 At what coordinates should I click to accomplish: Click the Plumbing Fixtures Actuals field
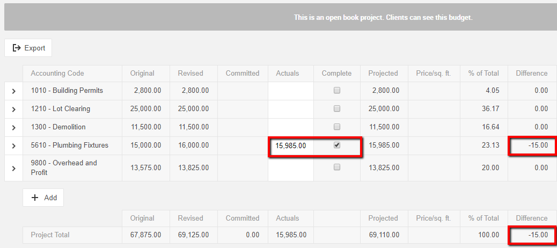click(x=291, y=145)
